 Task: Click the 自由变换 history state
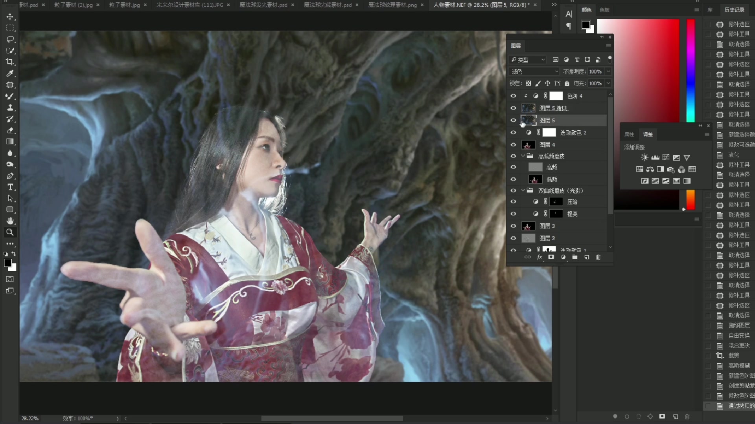pyautogui.click(x=739, y=336)
